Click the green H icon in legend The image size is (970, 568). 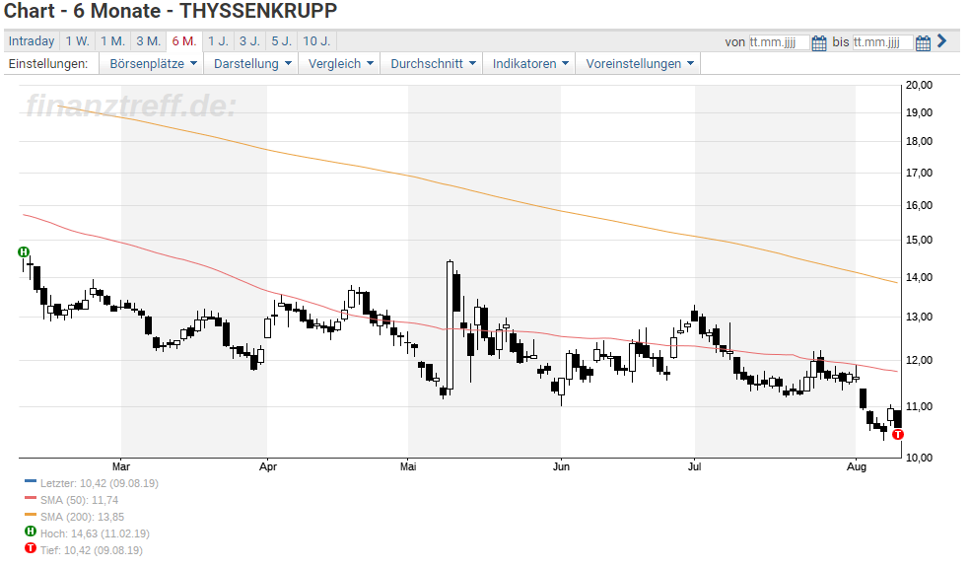coord(31,531)
